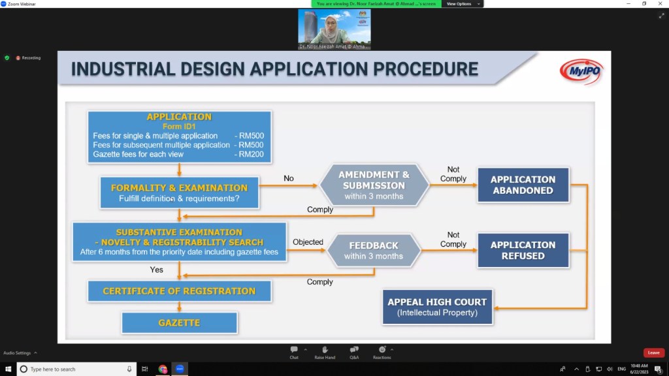Expand the chevron next to Chat
The image size is (669, 376).
click(306, 349)
